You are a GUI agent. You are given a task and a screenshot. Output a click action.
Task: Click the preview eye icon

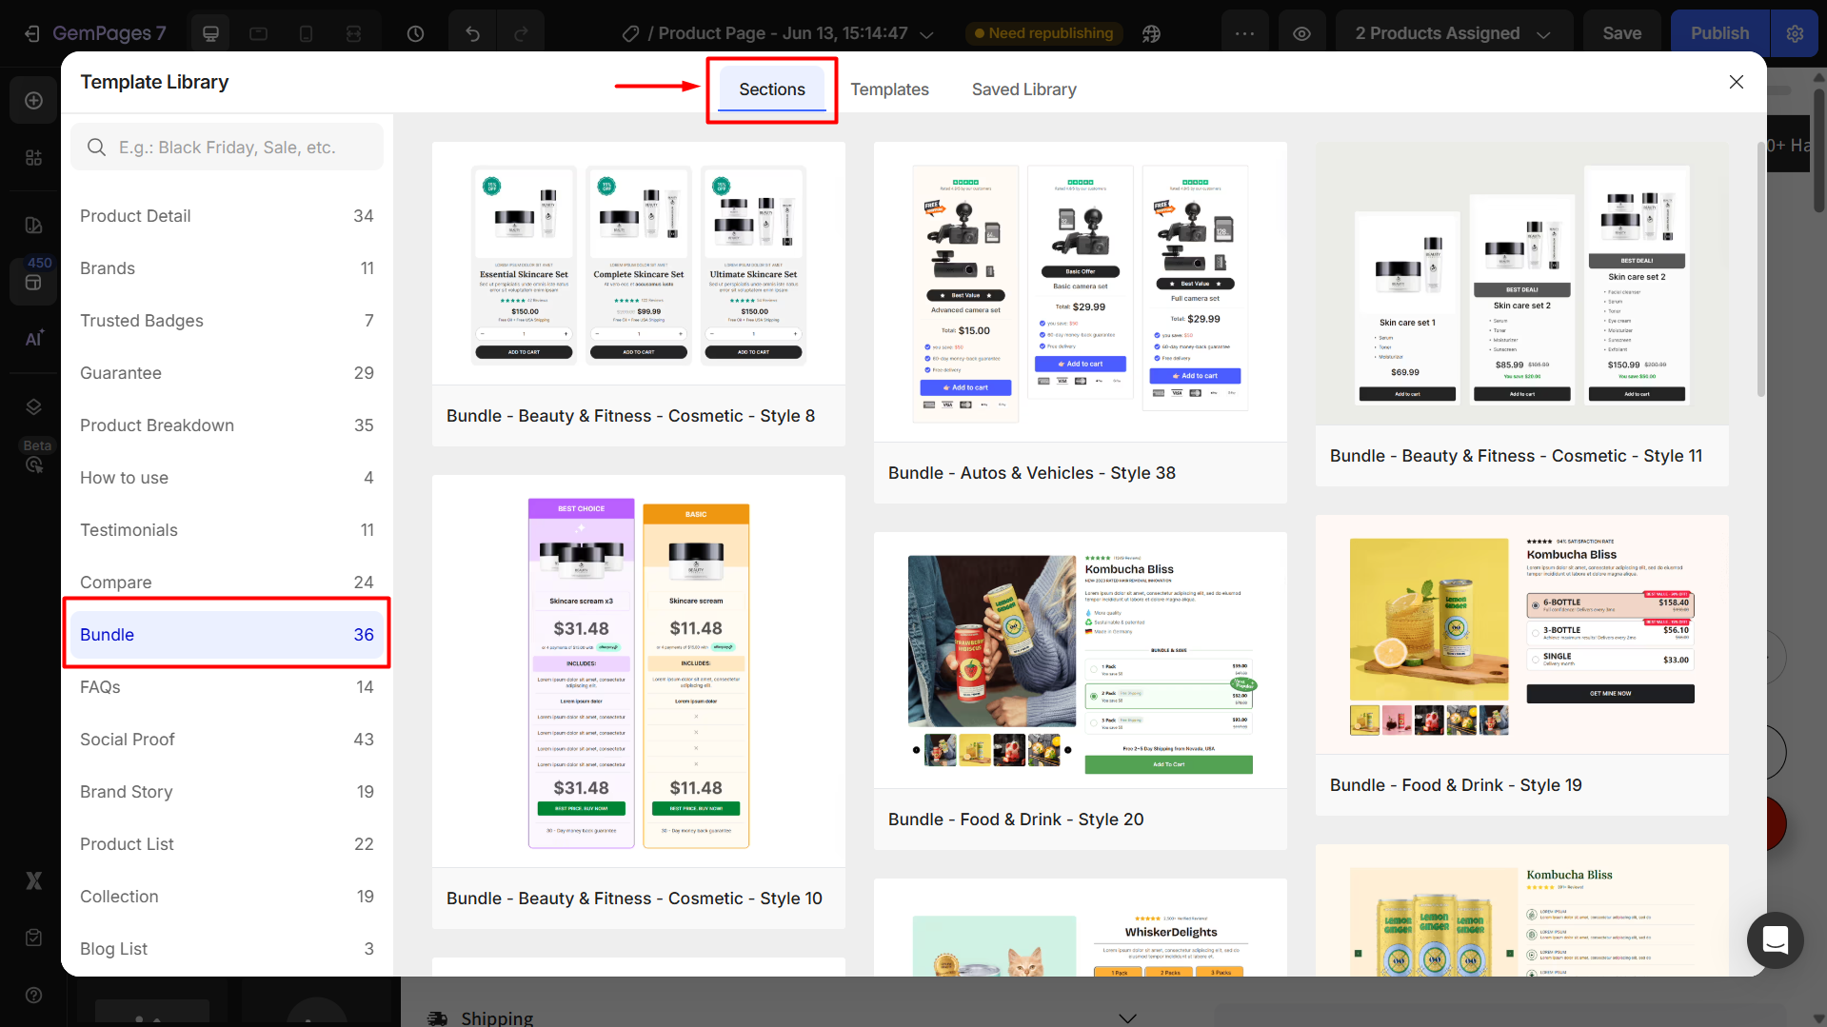pos(1301,33)
